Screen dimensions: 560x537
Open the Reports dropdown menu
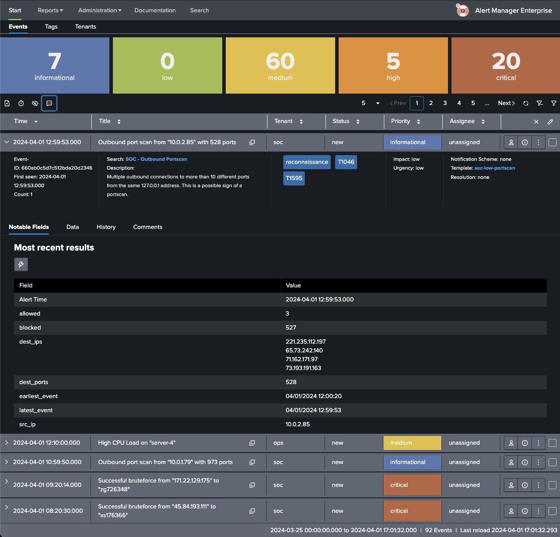pyautogui.click(x=50, y=10)
